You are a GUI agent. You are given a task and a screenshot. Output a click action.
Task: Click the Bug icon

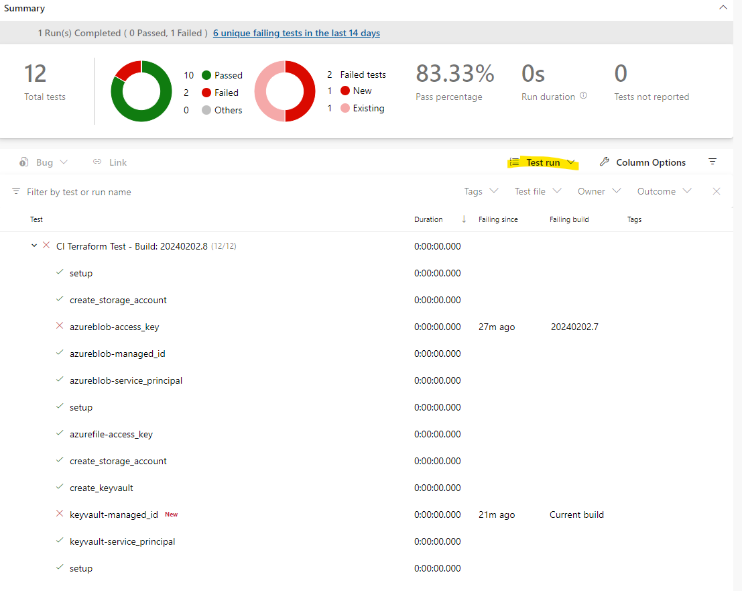point(23,162)
